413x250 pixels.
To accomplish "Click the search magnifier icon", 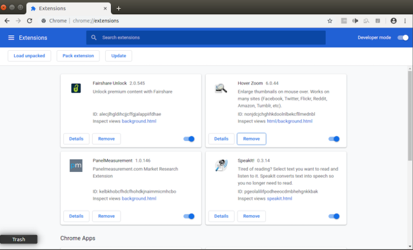I will click(94, 37).
